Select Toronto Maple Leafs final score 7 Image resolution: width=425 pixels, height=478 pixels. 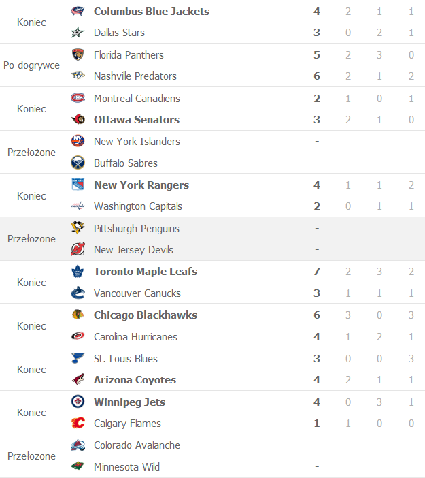[317, 271]
